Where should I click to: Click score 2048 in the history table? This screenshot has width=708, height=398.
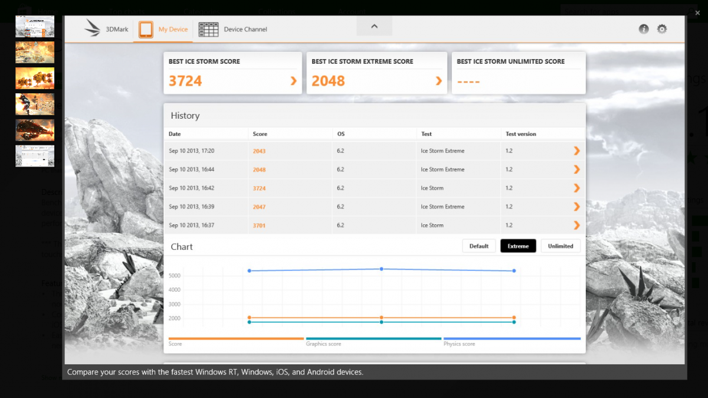pos(259,169)
